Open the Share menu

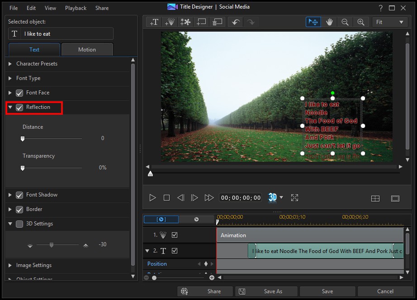(102, 8)
